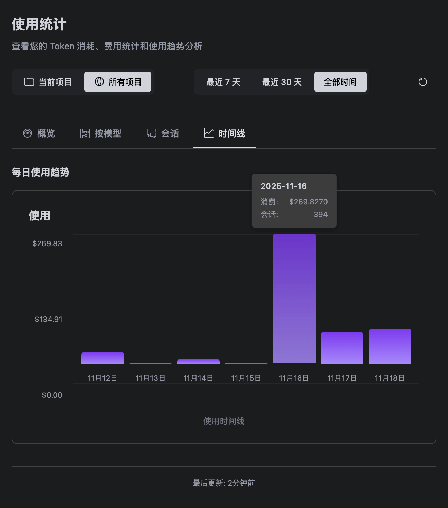Select the 最近 30 天 time range

(x=282, y=82)
